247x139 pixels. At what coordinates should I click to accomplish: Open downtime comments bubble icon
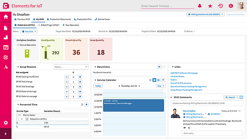coord(164,67)
